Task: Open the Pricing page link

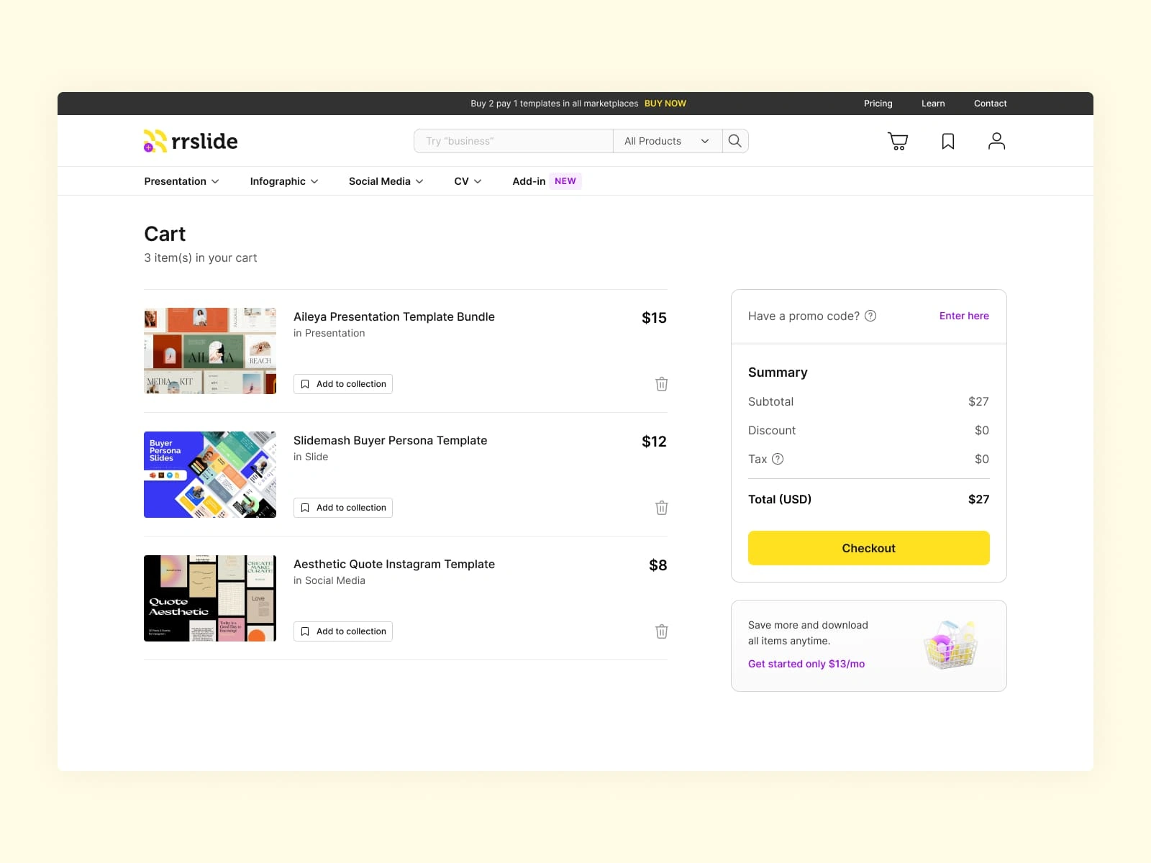Action: (878, 104)
